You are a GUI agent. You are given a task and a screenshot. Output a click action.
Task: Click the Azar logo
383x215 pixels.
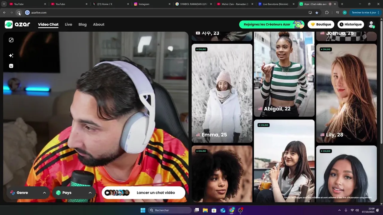coord(17,24)
